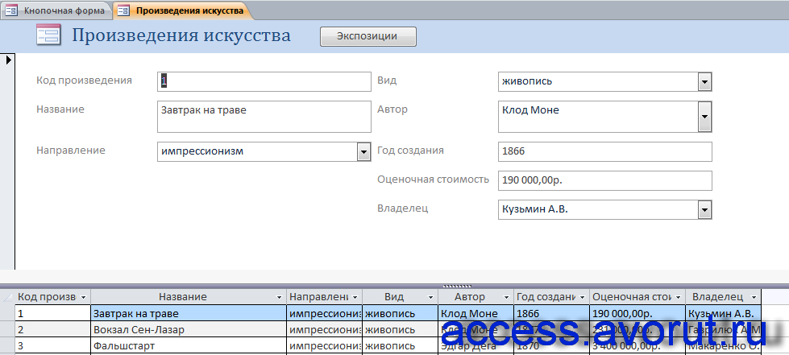
Task: Click the 1866 cell in the datasheet
Action: tap(551, 314)
